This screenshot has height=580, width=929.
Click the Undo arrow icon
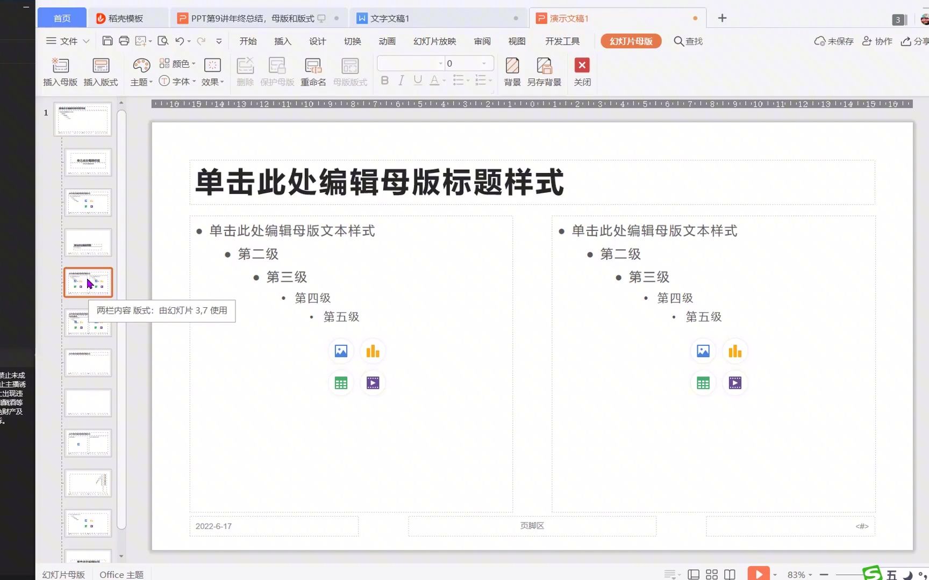180,41
